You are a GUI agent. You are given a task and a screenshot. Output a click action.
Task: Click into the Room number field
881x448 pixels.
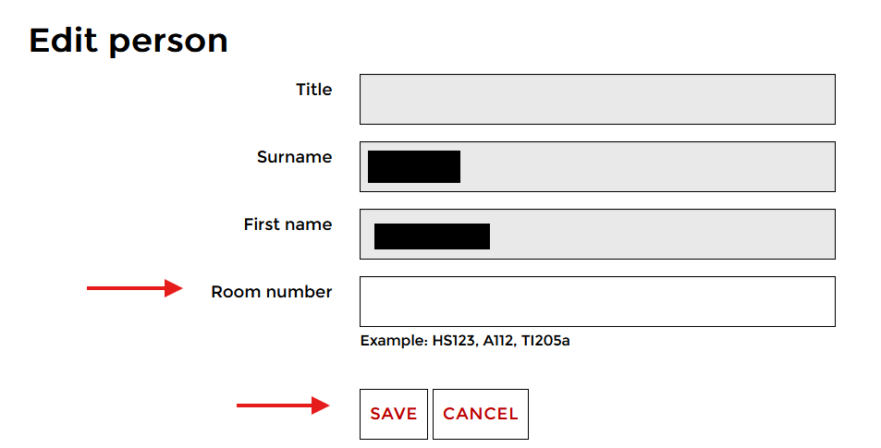click(596, 301)
